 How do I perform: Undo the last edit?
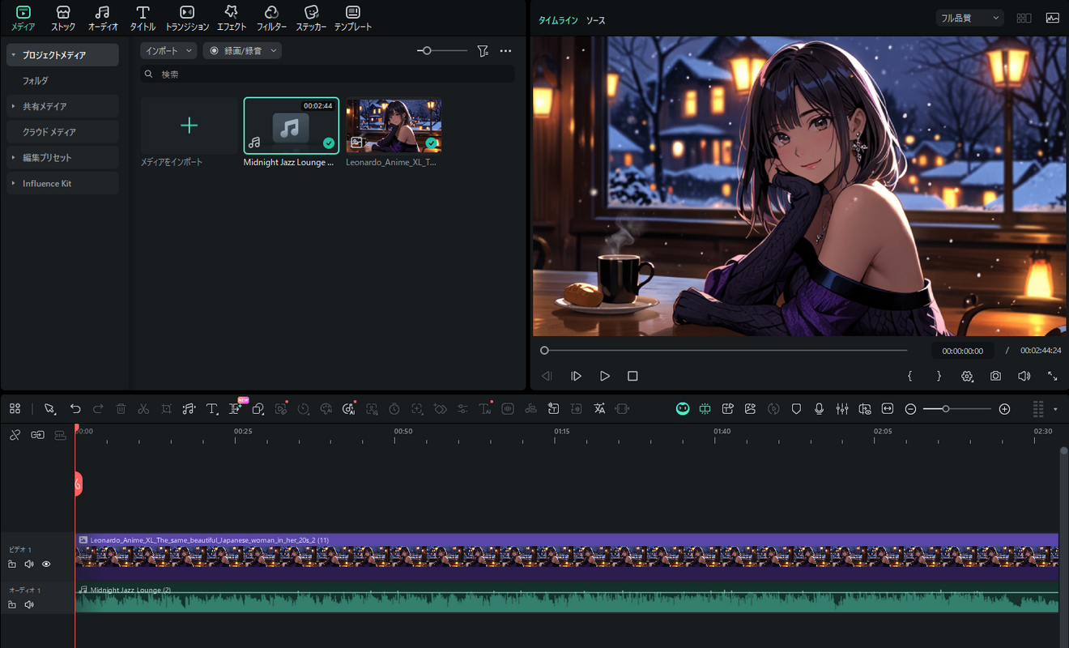75,409
